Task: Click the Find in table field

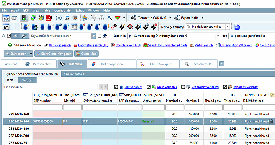Action: 50,87
